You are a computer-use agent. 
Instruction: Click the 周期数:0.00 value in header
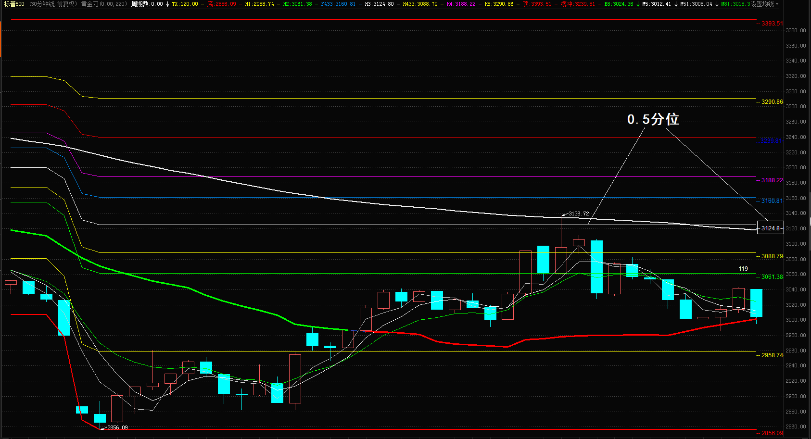[147, 4]
